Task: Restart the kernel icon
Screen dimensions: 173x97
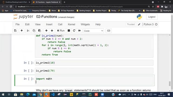Action: coord(74,31)
